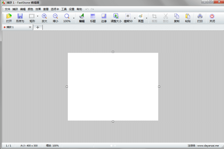Click the Copy (复制) toolbar icon
Image resolution: width=224 pixels, height=149 pixels.
[x=177, y=16]
